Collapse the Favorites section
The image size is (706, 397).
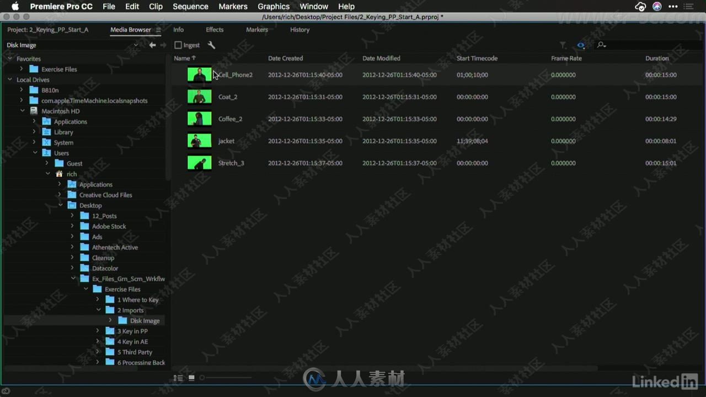click(x=9, y=58)
